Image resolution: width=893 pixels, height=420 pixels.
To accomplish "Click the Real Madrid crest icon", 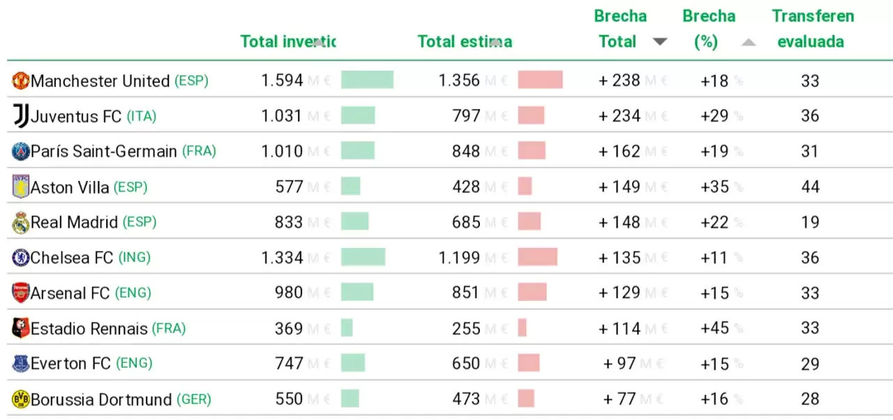I will pos(21,222).
